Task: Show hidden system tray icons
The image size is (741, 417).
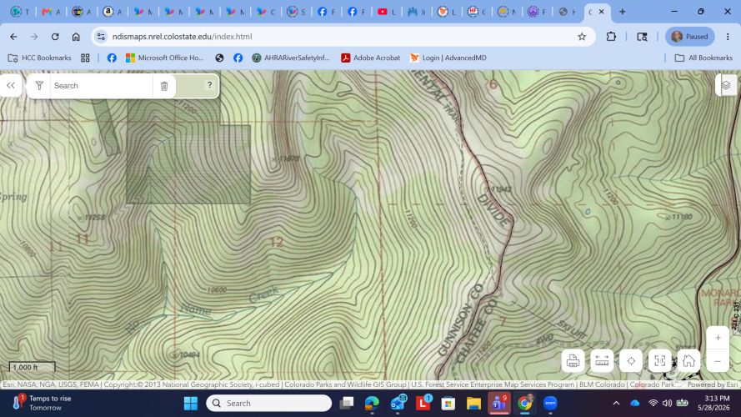Action: tap(616, 404)
